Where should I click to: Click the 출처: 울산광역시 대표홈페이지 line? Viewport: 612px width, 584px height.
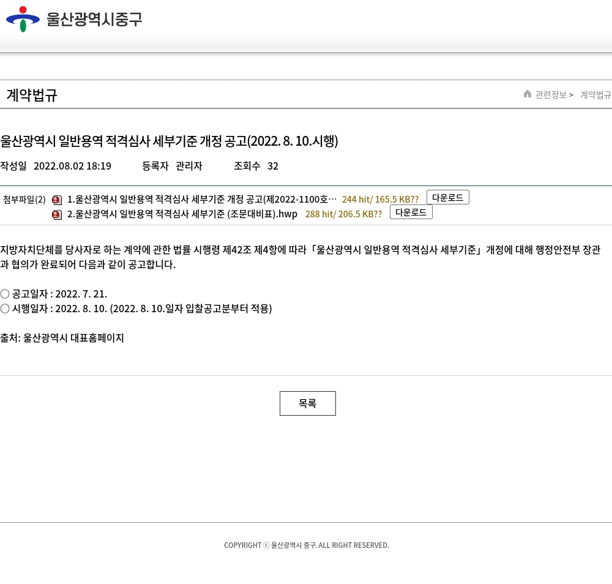click(62, 338)
